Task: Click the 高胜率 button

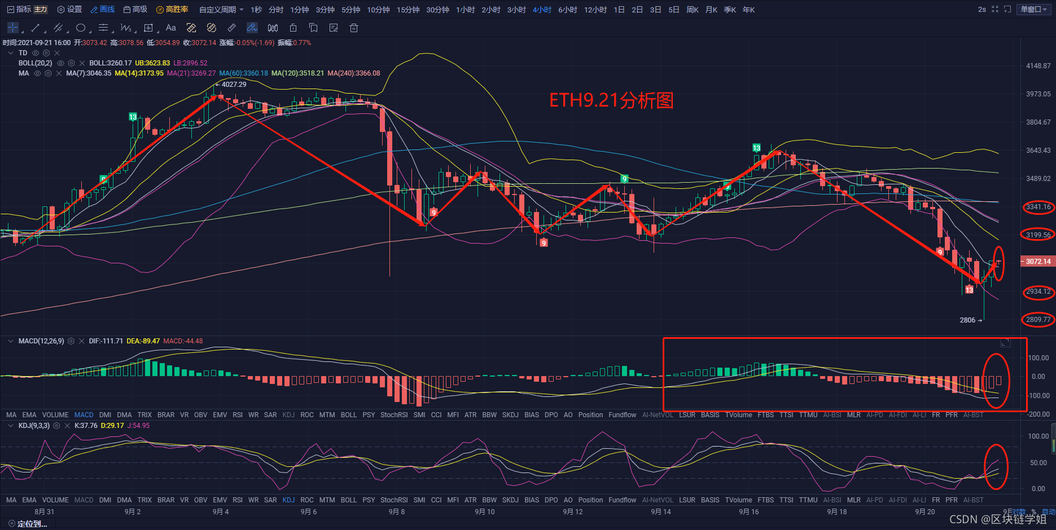Action: pos(172,10)
